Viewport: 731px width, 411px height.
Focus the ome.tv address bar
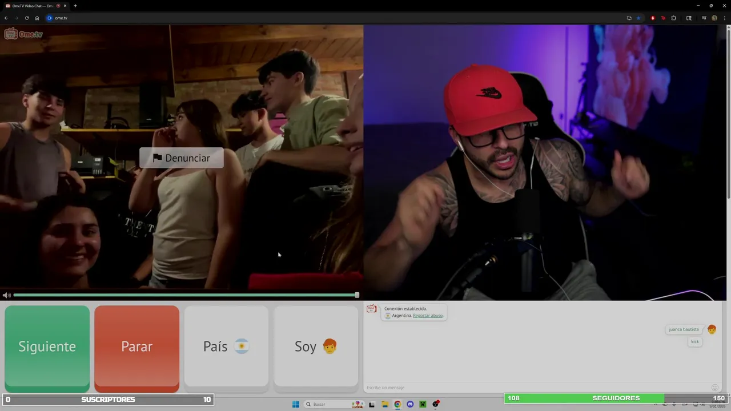[337, 18]
